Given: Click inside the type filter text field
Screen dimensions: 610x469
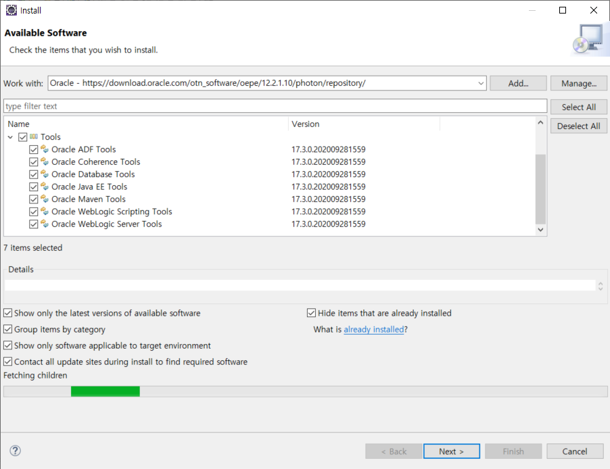Looking at the screenshot, I should point(275,106).
